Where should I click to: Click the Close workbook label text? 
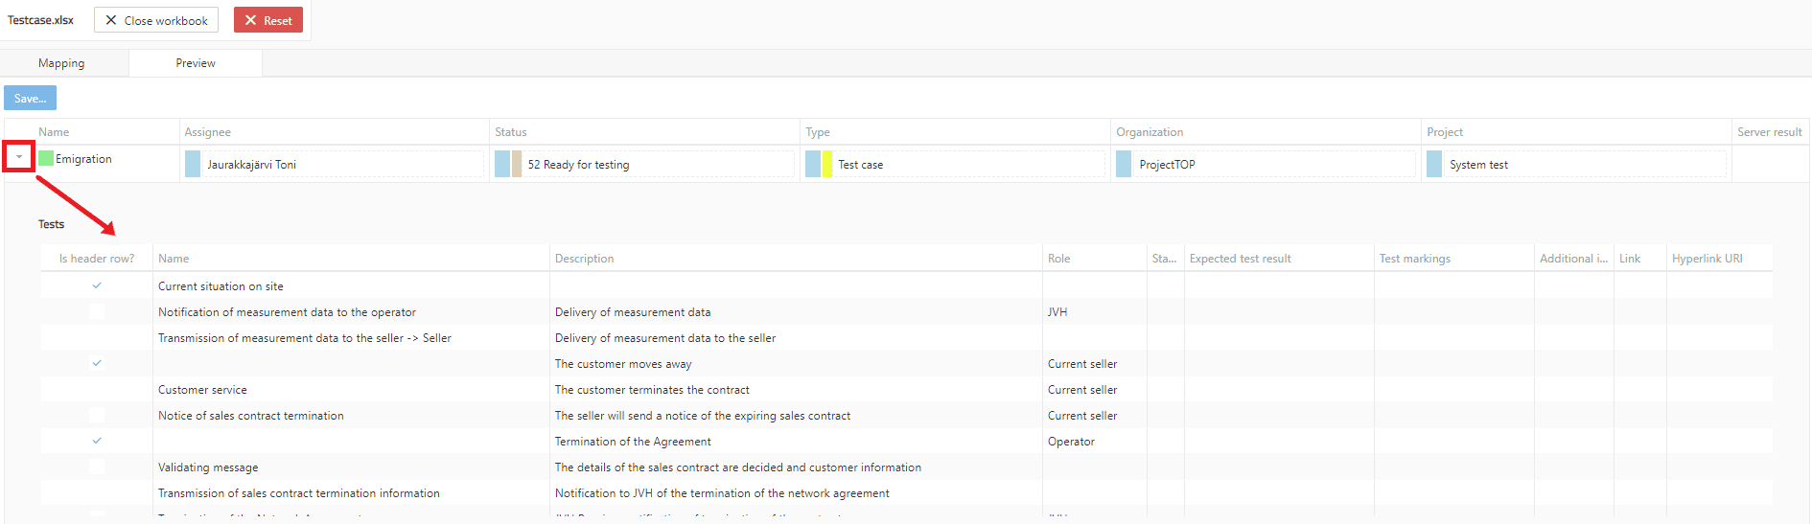click(166, 20)
